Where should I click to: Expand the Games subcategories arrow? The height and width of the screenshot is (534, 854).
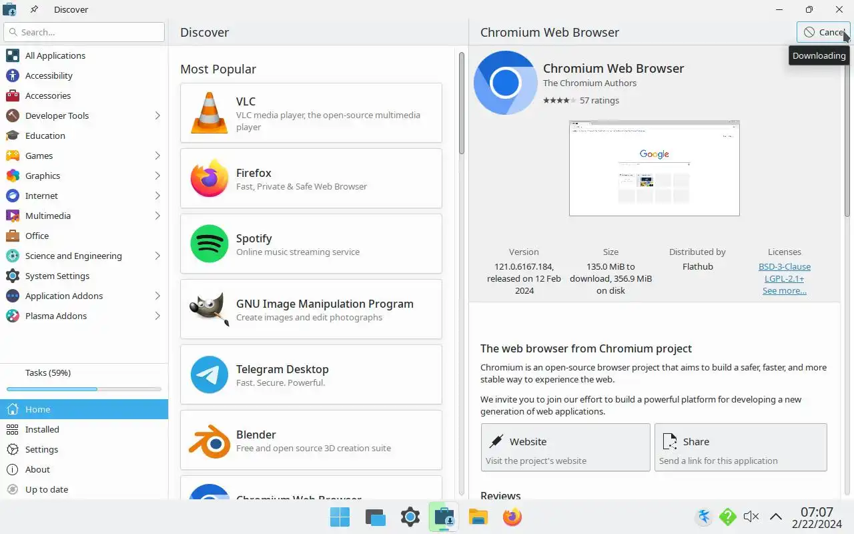coord(157,156)
